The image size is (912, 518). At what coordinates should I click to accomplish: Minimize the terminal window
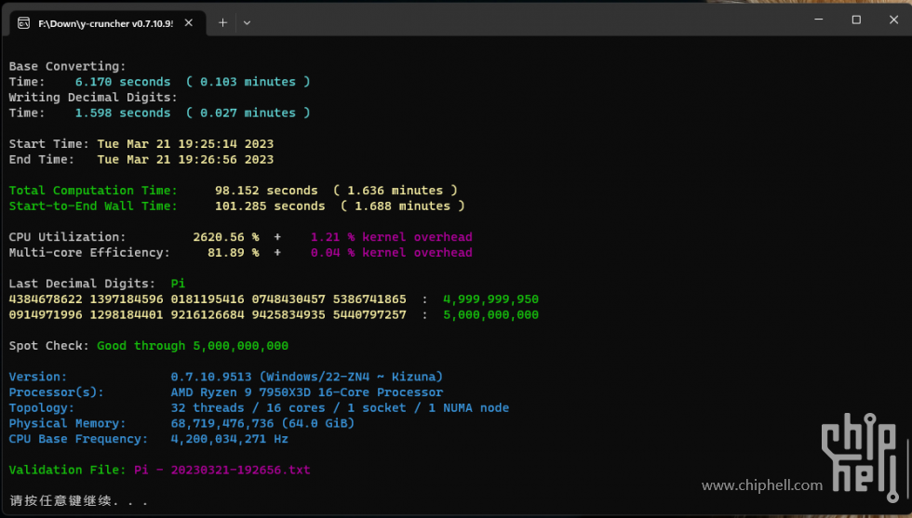(818, 20)
